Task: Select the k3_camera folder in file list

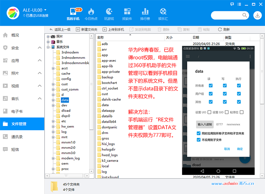Action: [110, 160]
